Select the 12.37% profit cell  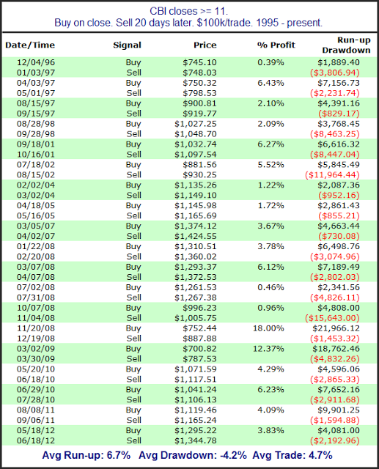click(268, 349)
